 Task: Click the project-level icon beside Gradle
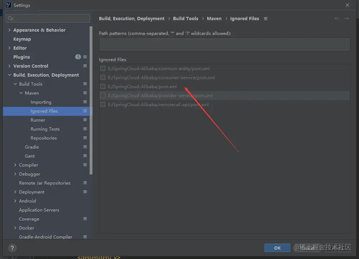pyautogui.click(x=85, y=147)
